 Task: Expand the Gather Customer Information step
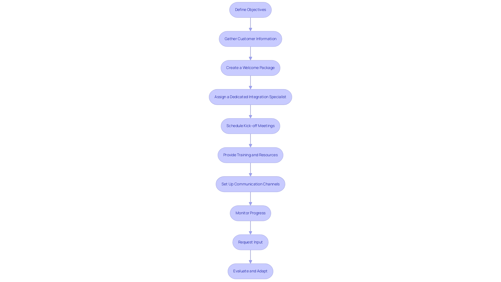pos(250,39)
